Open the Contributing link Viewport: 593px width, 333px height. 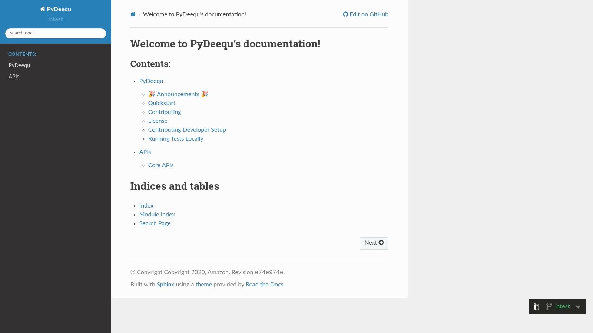[165, 112]
